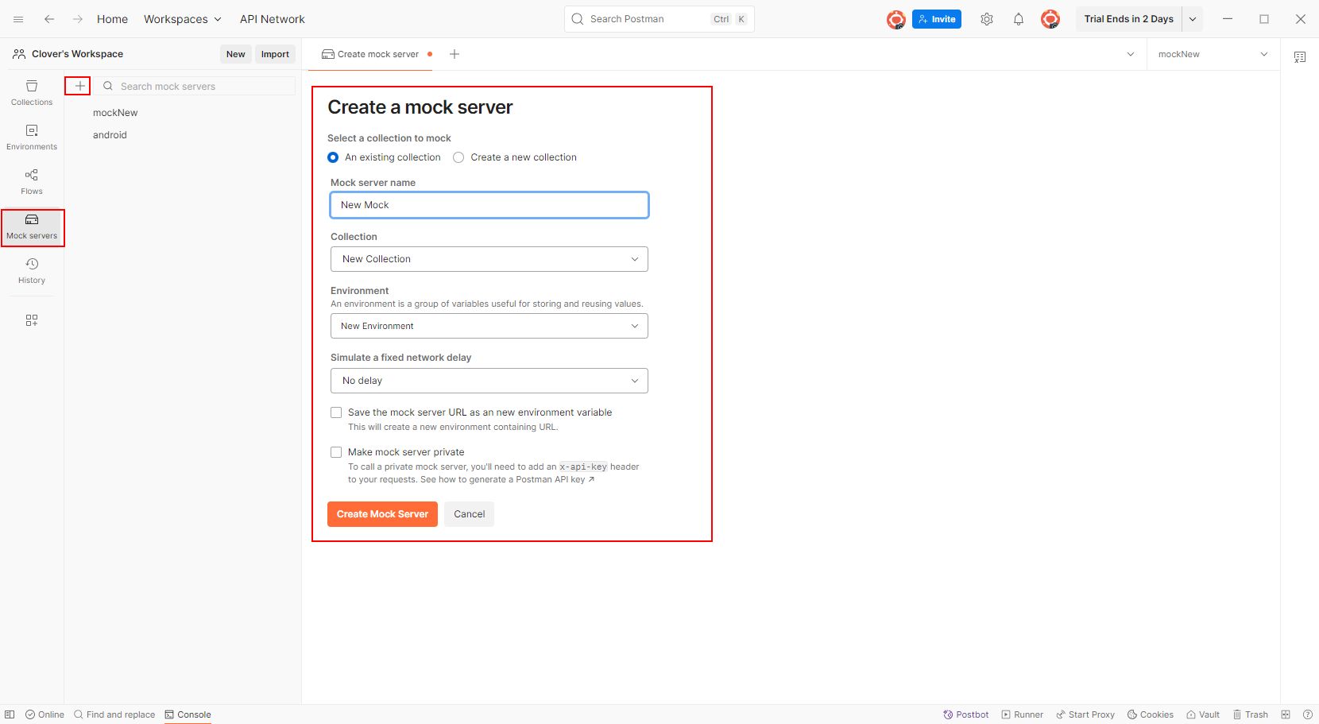1319x724 pixels.
Task: Click Find and replace in status bar
Action: tap(114, 714)
